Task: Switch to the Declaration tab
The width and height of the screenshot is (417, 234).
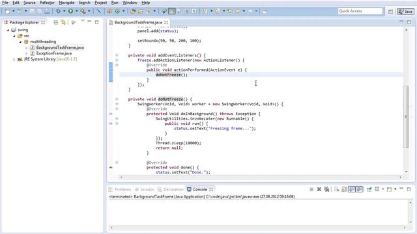Action: pos(171,189)
